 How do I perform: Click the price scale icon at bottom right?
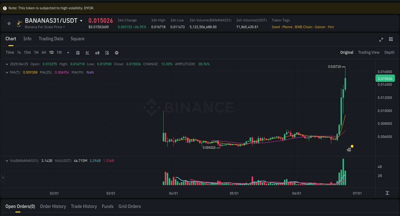click(x=387, y=193)
